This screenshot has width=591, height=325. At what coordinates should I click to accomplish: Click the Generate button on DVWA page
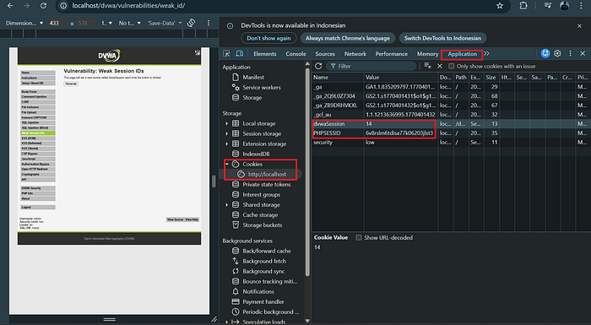(x=71, y=84)
